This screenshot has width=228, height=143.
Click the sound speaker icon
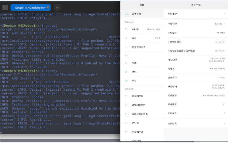coord(126,81)
